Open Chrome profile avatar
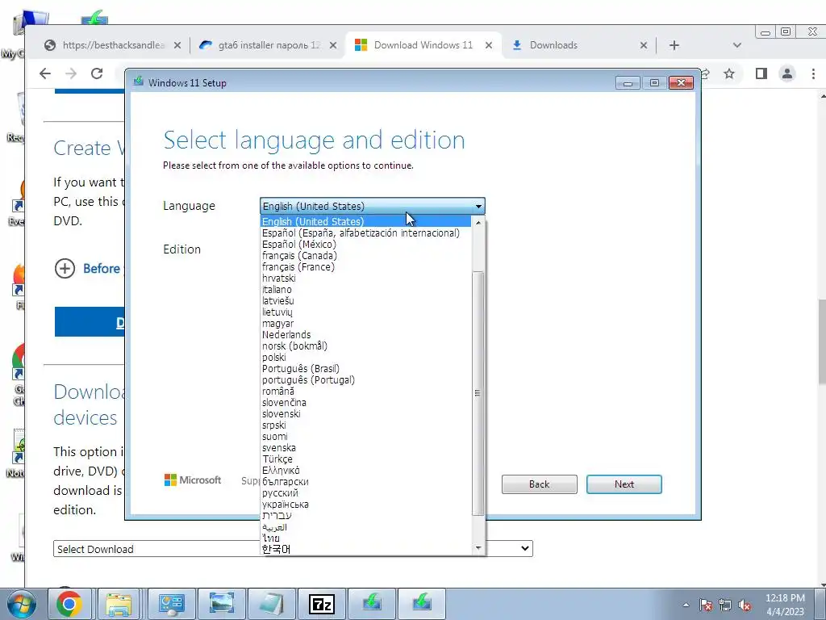 click(x=787, y=73)
